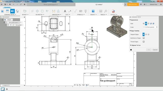Click the Modify rotate tool icon
Viewport: 163px width, 91px height.
(25, 11)
